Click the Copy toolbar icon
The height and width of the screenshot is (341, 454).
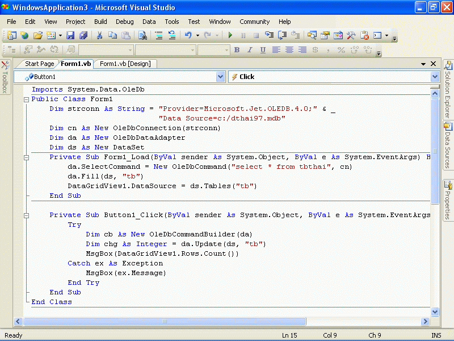tap(112, 35)
